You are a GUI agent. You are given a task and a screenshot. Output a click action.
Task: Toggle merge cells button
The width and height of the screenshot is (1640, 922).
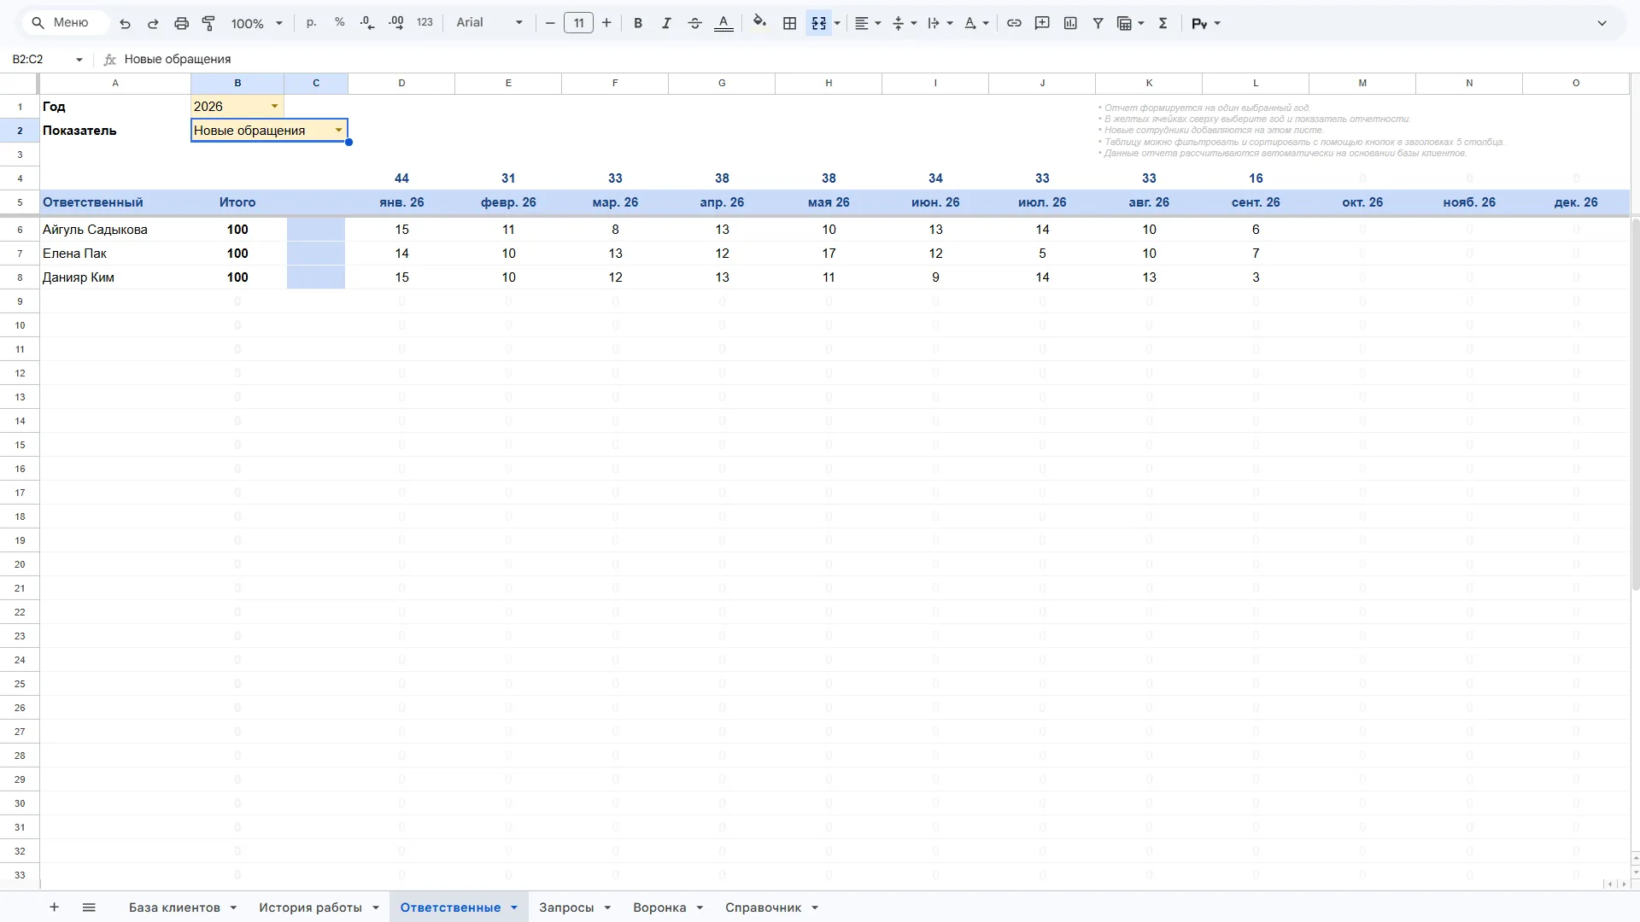[818, 23]
